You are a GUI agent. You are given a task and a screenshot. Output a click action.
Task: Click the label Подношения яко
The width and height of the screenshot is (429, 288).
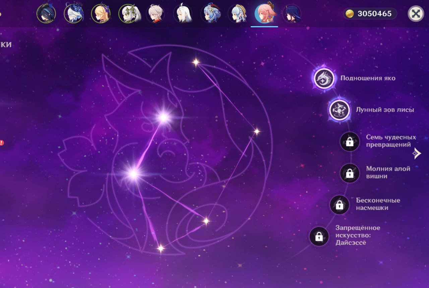coord(368,78)
